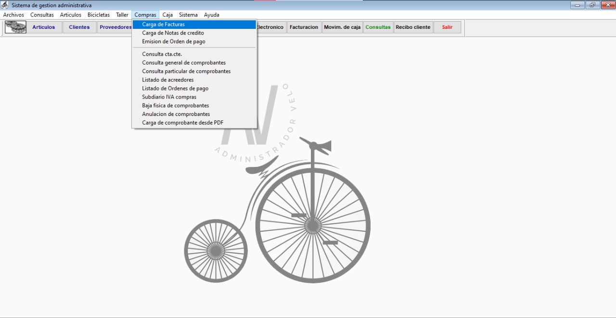The image size is (616, 318).
Task: Close the open Compras menu
Action: 145,15
